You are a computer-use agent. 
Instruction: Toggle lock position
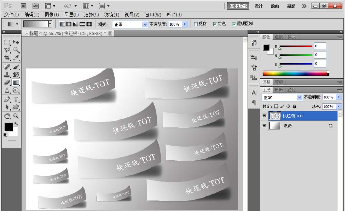point(288,106)
